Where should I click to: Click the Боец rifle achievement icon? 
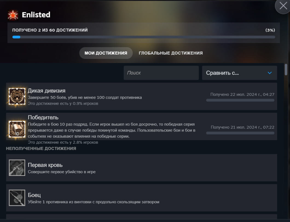[x=17, y=198]
